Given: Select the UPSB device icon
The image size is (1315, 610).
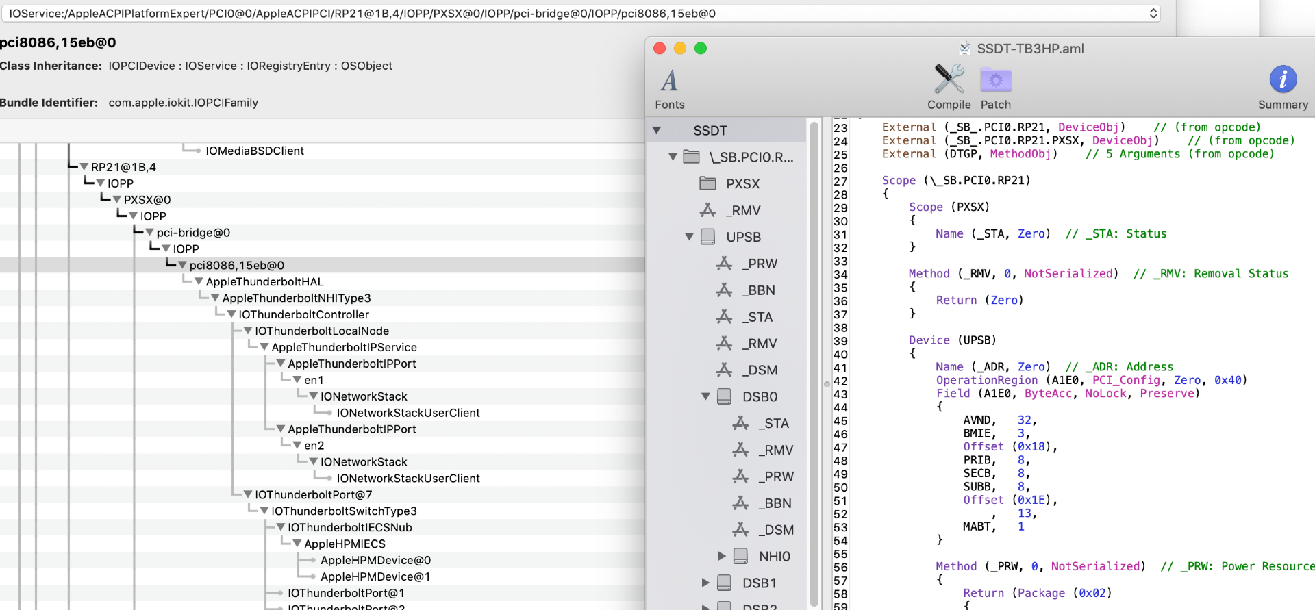Looking at the screenshot, I should pos(708,237).
